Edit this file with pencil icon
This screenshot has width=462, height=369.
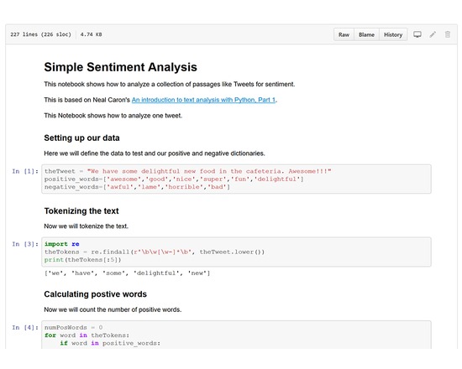tap(433, 34)
